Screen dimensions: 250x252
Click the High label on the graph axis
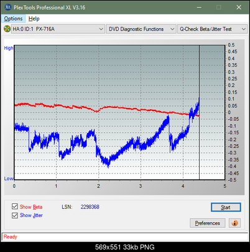(9, 48)
